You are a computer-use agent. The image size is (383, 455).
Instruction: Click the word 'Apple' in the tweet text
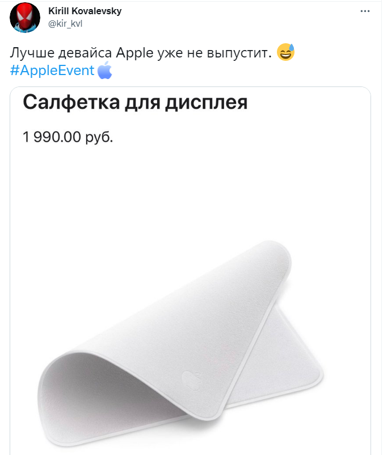134,53
